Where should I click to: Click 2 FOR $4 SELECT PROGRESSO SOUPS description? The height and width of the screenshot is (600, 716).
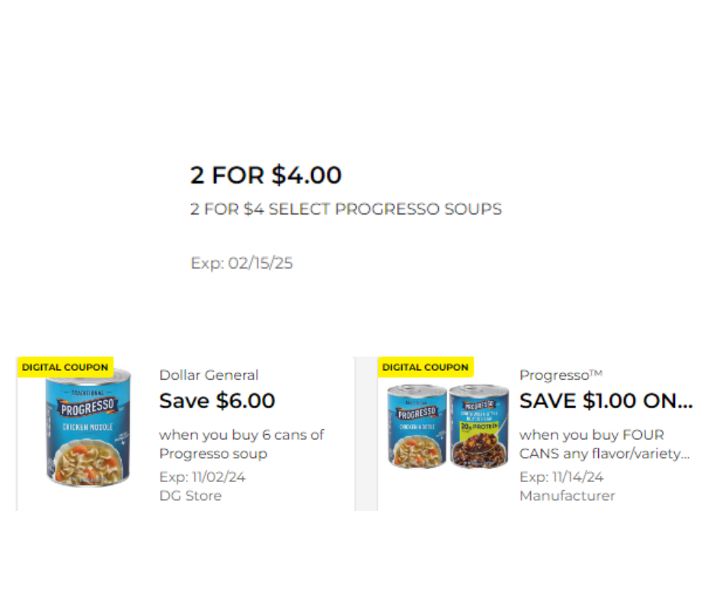[346, 209]
